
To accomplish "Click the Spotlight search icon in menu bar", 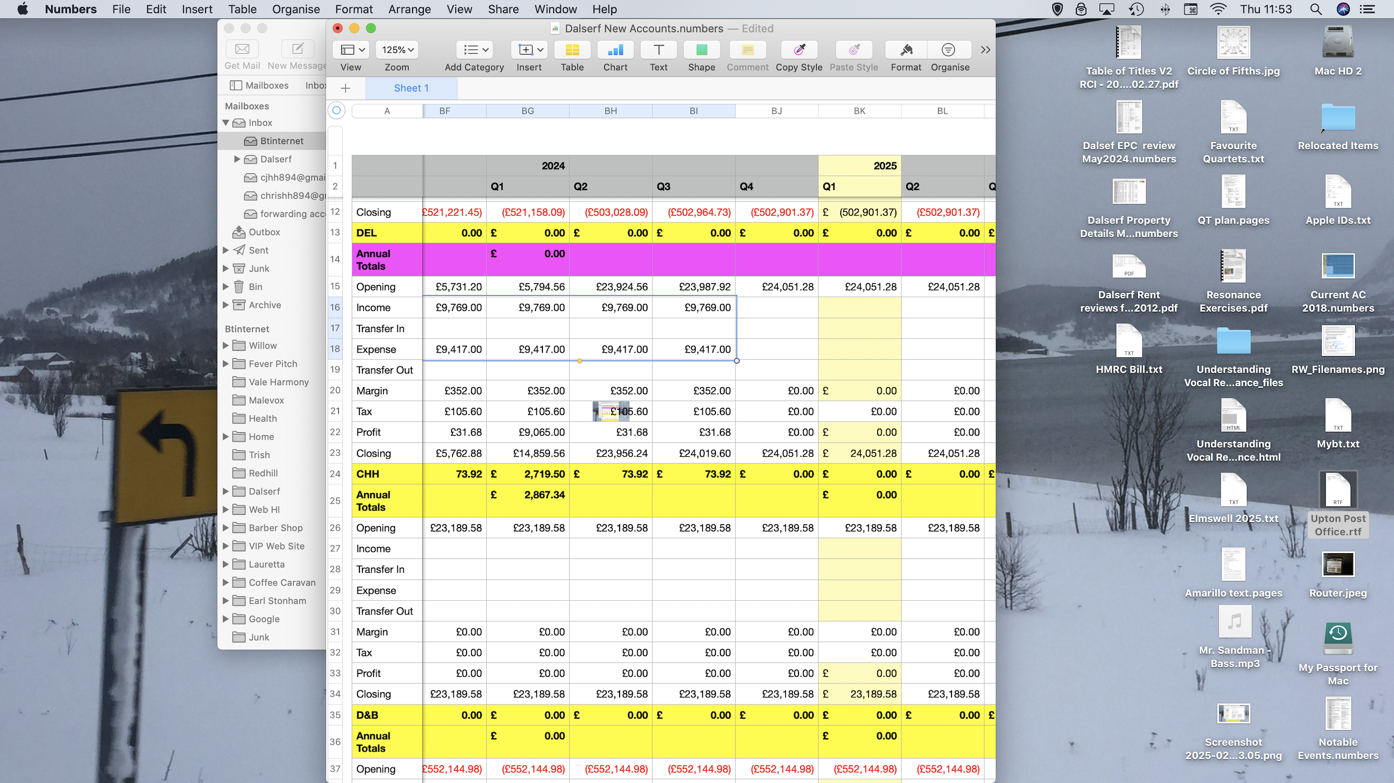I will click(1315, 9).
